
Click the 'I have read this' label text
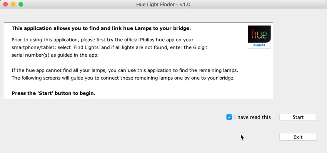coord(252,117)
